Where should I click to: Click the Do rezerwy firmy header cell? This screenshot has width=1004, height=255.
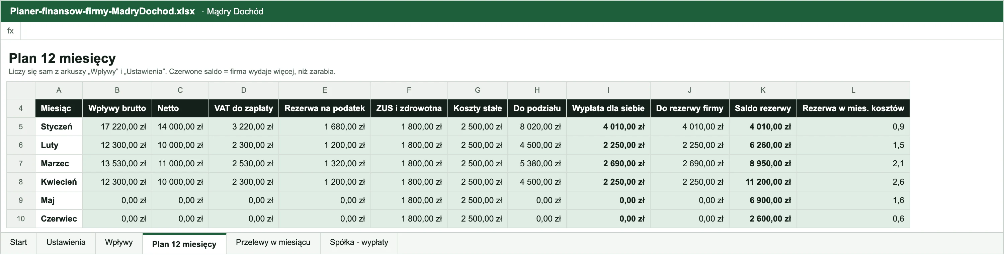coord(690,108)
